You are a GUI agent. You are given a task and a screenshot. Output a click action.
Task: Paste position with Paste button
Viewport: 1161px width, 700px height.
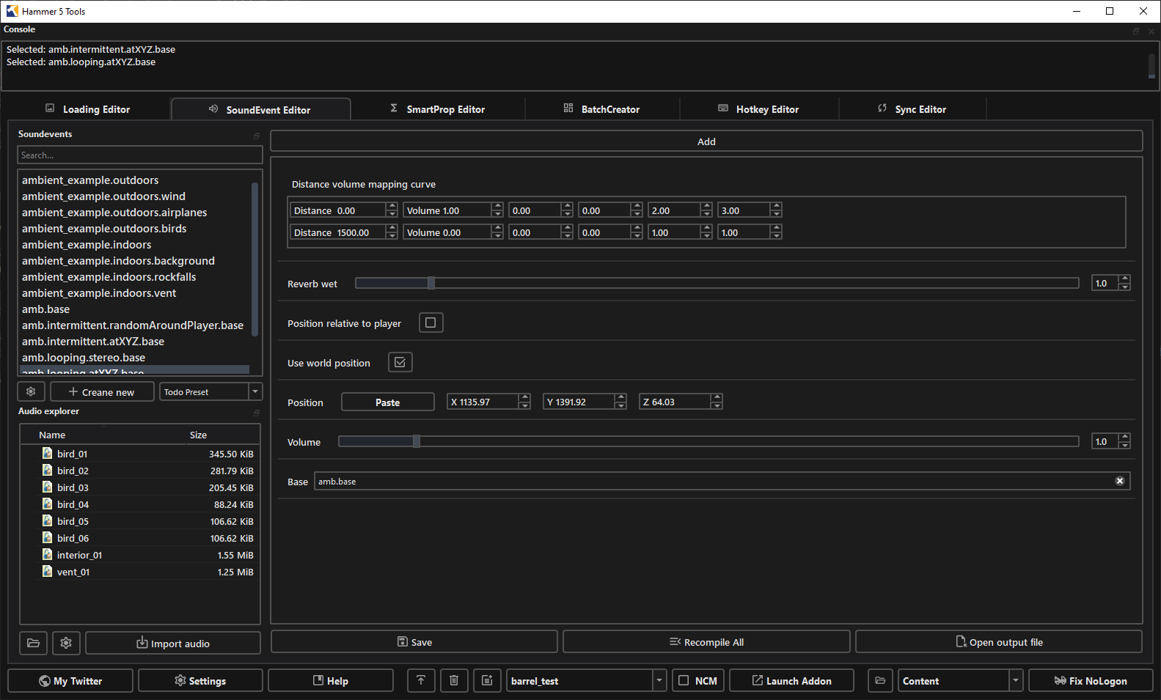(388, 402)
